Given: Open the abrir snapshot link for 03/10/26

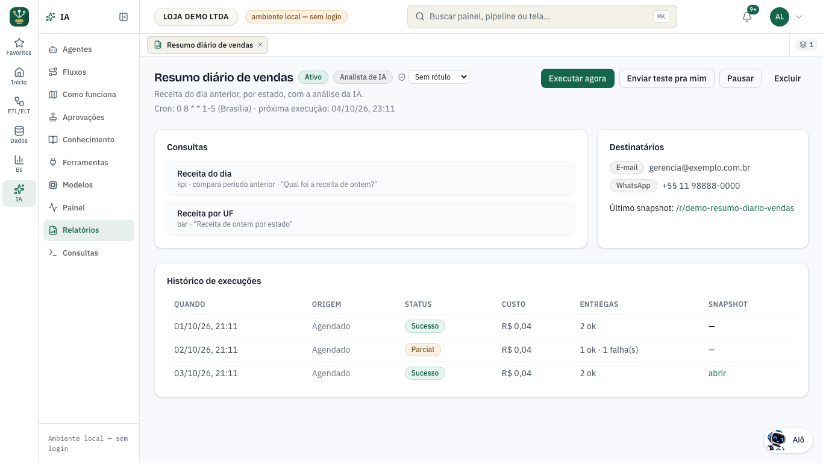Looking at the screenshot, I should tap(717, 373).
